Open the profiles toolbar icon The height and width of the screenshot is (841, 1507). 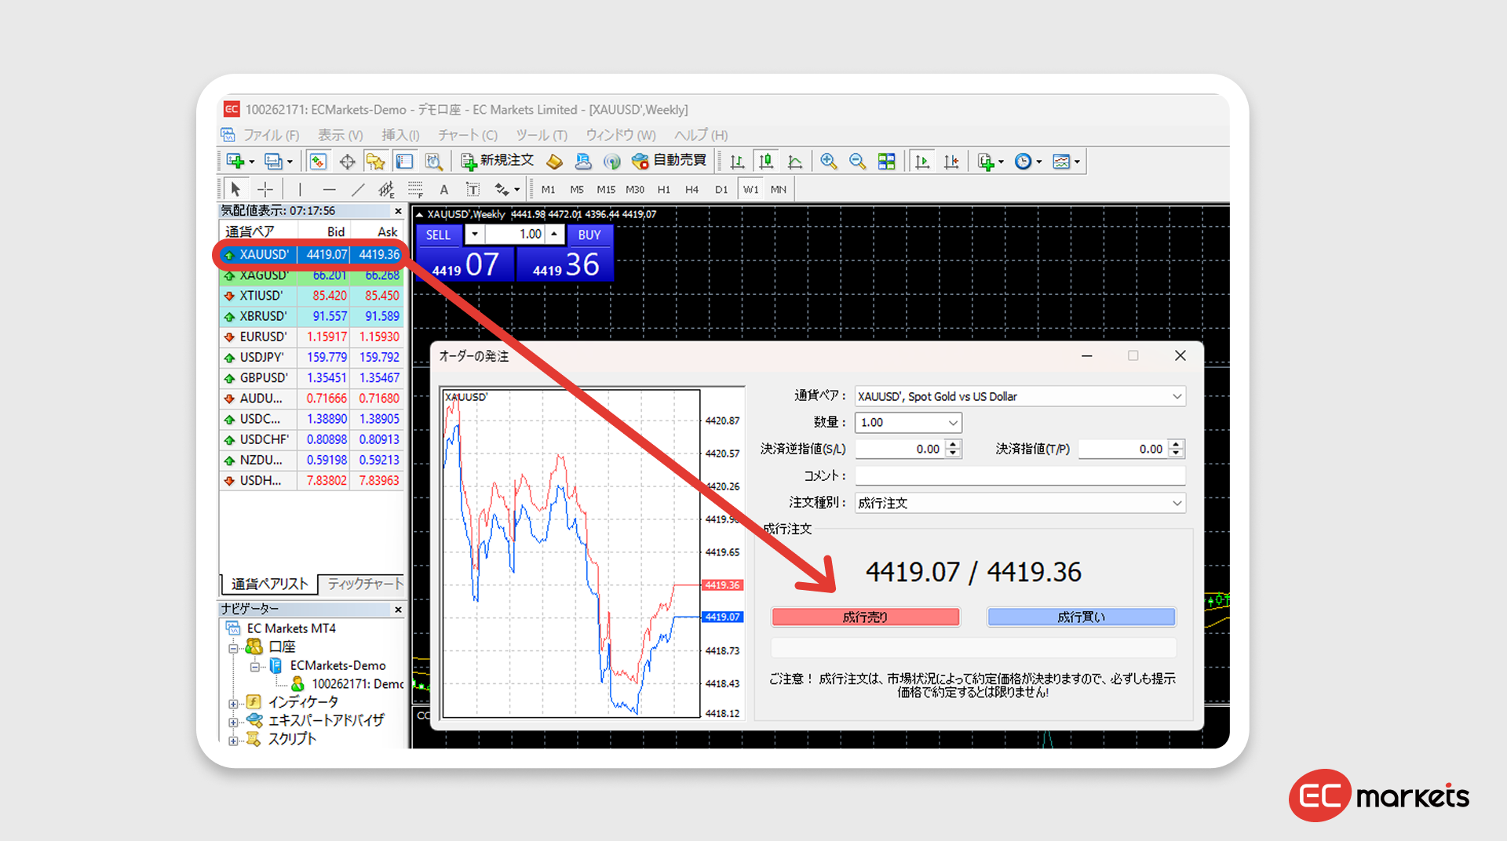click(278, 162)
